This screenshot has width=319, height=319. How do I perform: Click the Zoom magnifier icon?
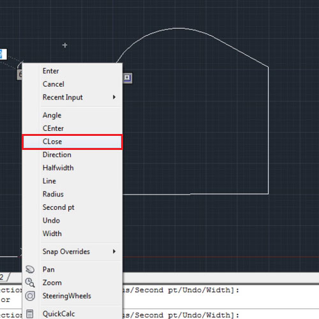[x=30, y=283]
